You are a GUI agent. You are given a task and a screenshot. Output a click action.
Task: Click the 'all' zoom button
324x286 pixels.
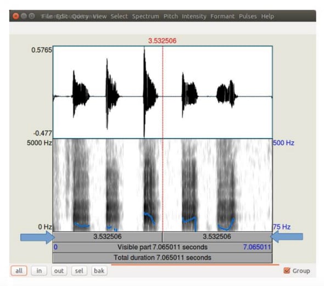pos(19,271)
